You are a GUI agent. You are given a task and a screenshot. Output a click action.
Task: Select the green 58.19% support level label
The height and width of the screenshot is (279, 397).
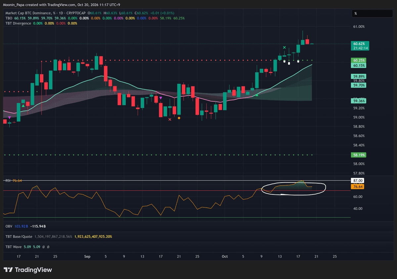(359, 155)
